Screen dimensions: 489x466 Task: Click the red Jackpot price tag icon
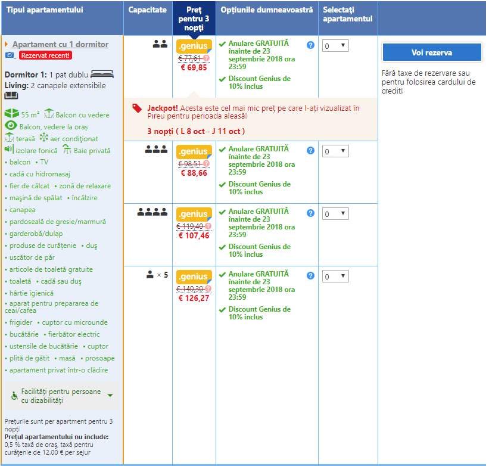coord(137,108)
